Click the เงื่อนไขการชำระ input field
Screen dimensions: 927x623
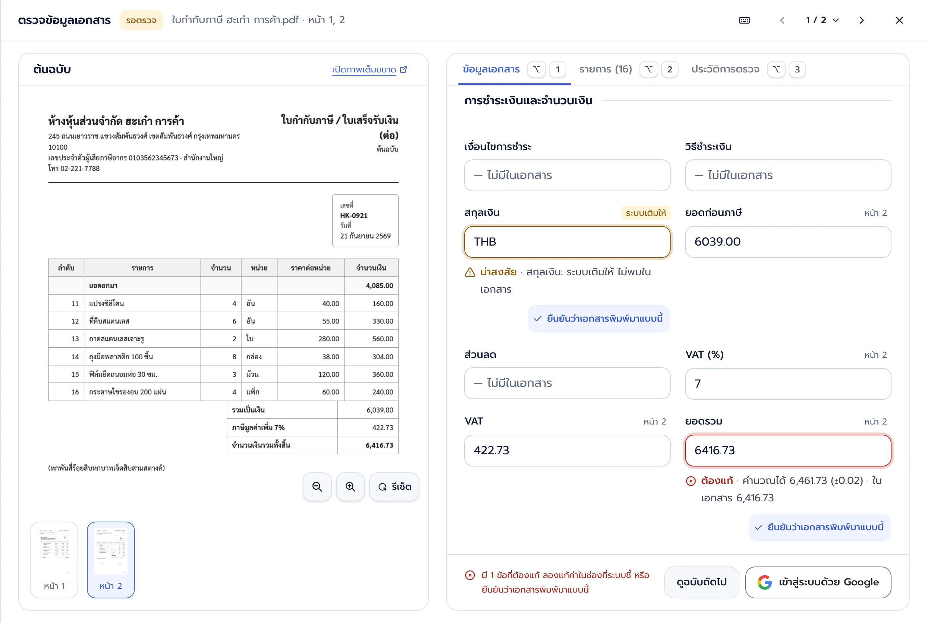point(567,175)
